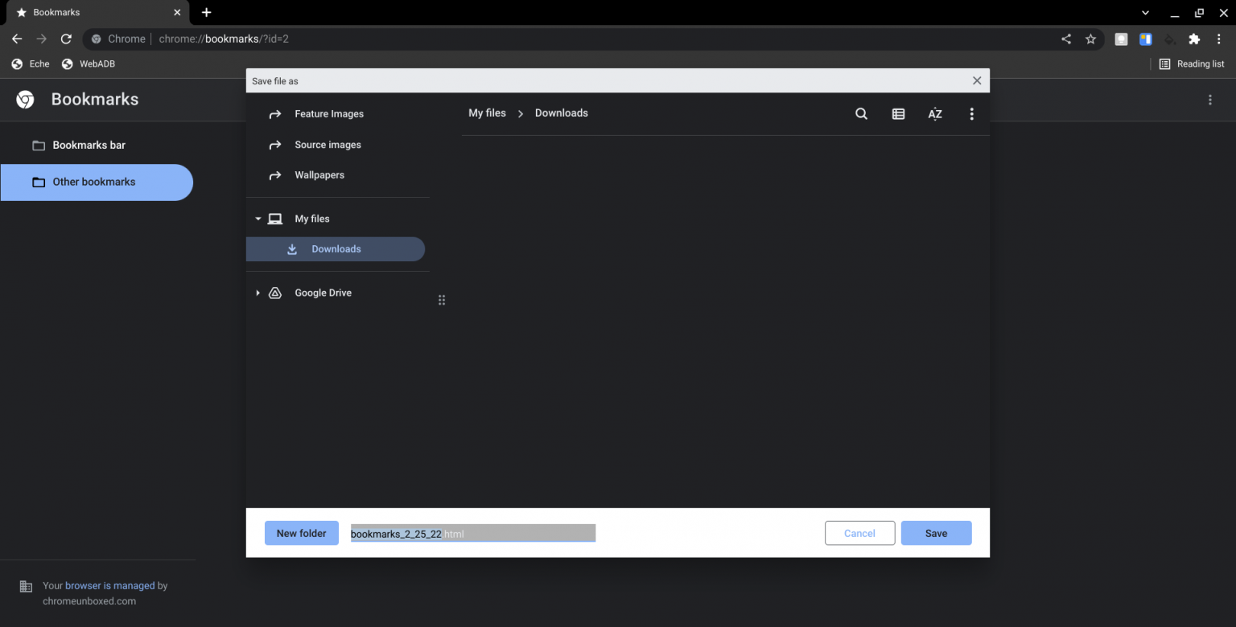
Task: Open the file dialog overflow menu
Action: point(971,113)
